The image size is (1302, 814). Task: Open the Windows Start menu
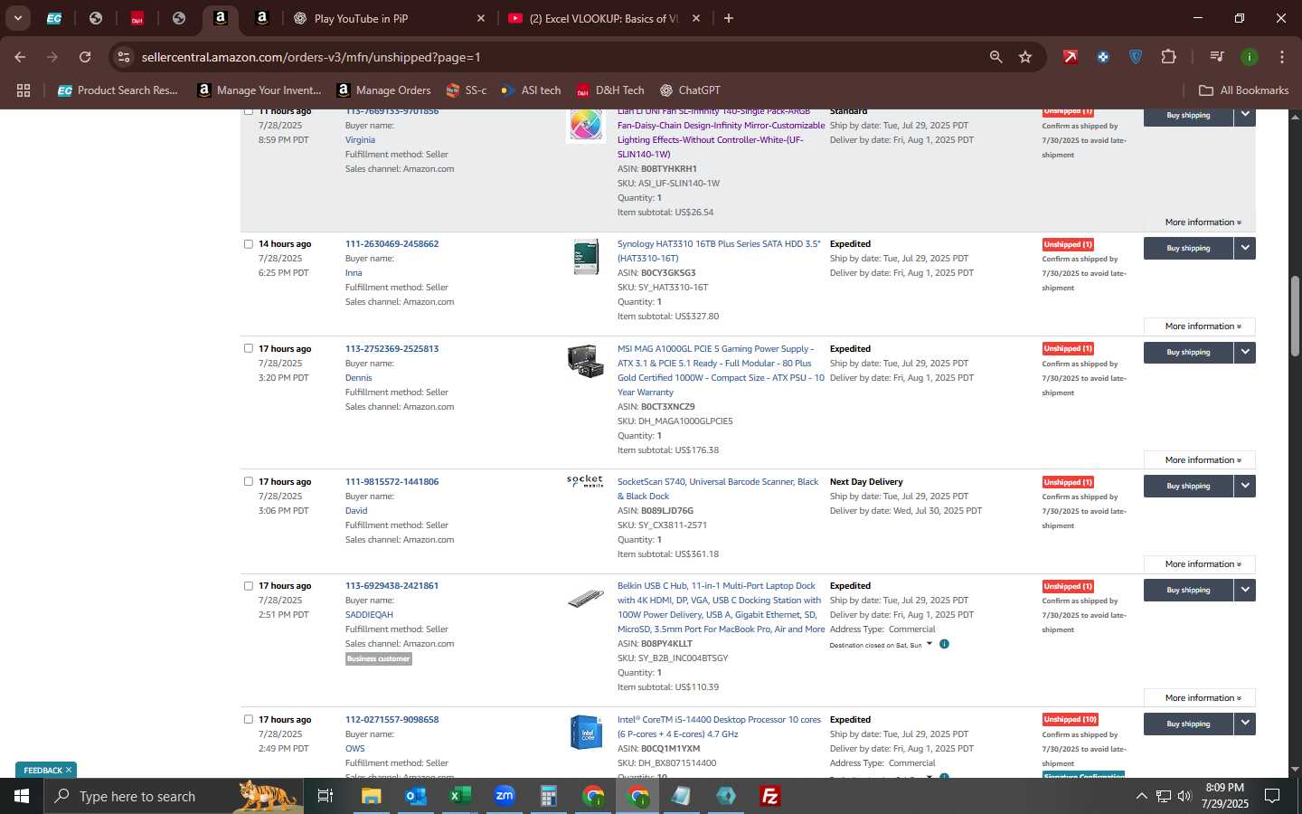coord(22,796)
